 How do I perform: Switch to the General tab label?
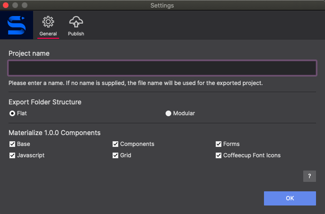(x=48, y=34)
